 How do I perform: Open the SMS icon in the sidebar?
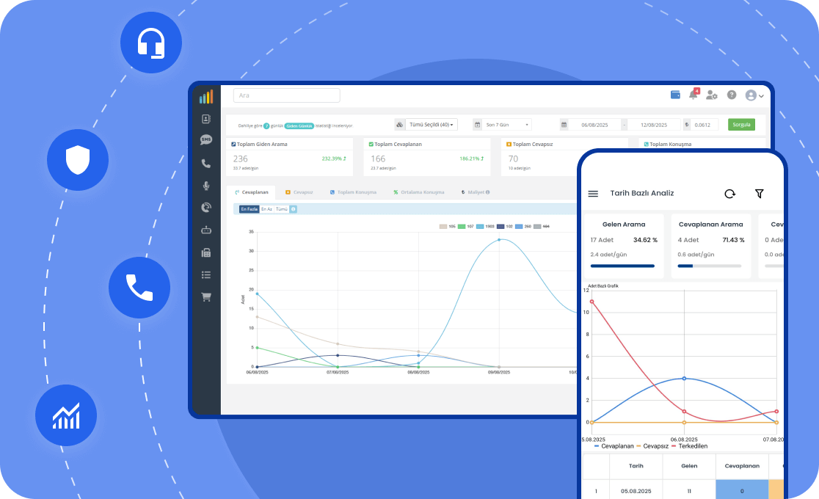[206, 139]
